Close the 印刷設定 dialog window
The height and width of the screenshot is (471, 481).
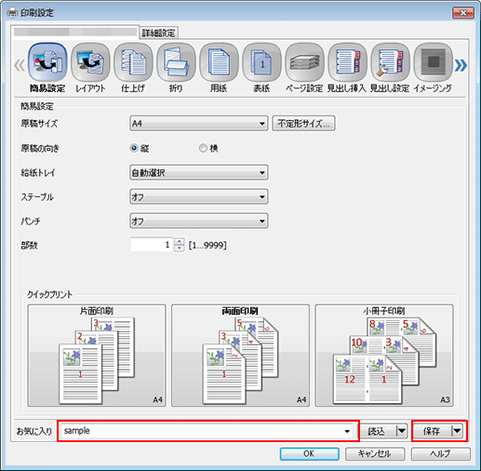point(463,13)
